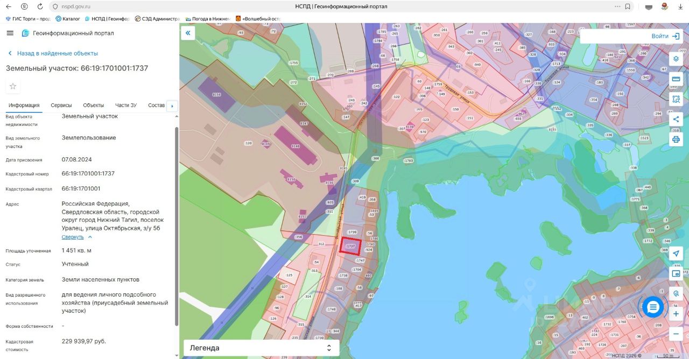Switch to the Состав tab

[156, 105]
